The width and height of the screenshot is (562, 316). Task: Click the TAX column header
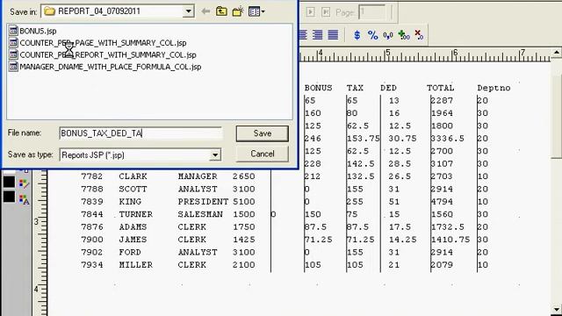355,88
